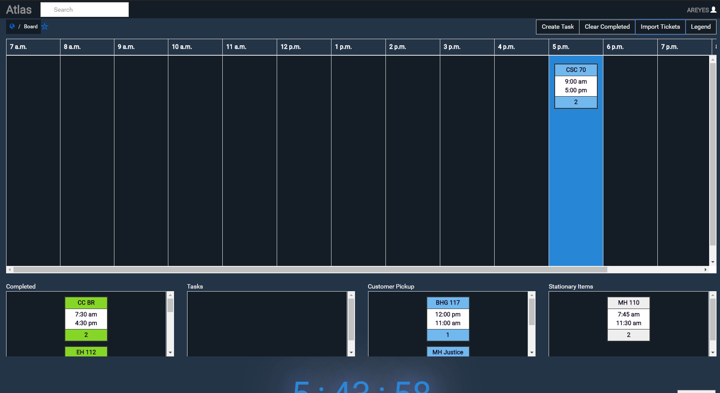Focus the Search input field

(x=84, y=10)
